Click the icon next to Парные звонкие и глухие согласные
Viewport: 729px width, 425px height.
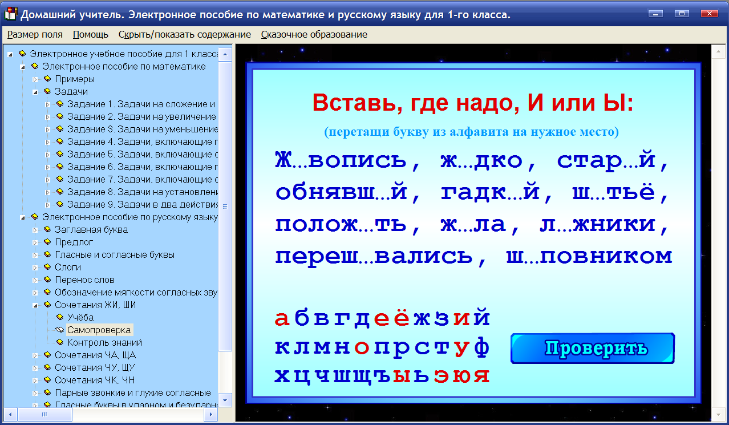pyautogui.click(x=47, y=392)
